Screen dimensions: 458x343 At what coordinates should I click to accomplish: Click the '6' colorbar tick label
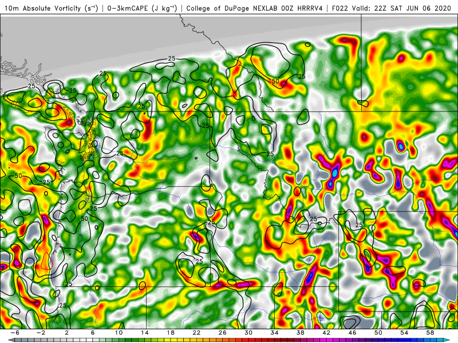pos(93,333)
